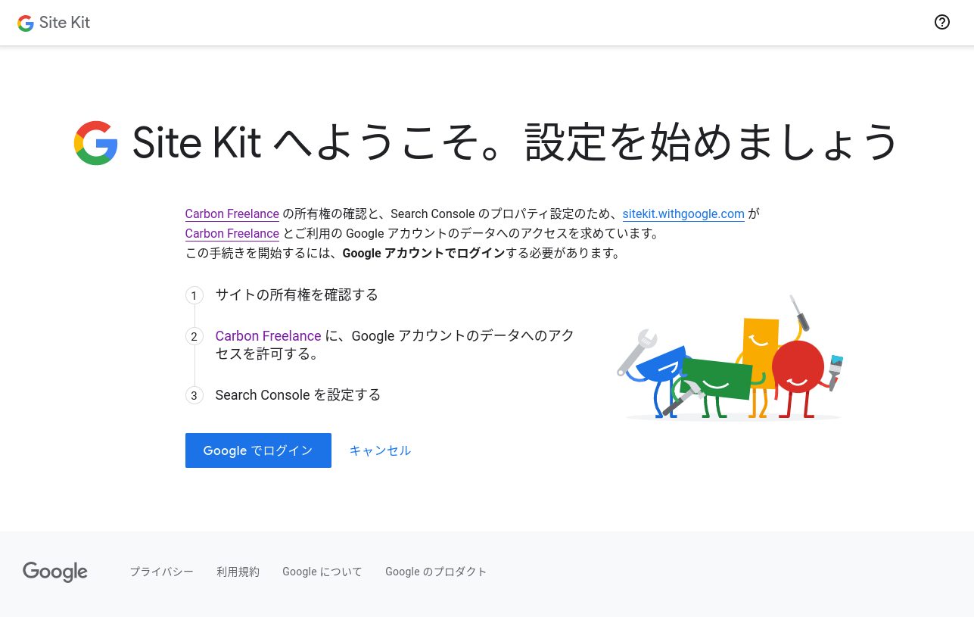Click the Site Kit へようこそ heading text

coord(515,143)
